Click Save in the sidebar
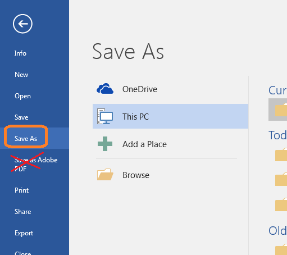This screenshot has height=255, width=287. [x=21, y=117]
